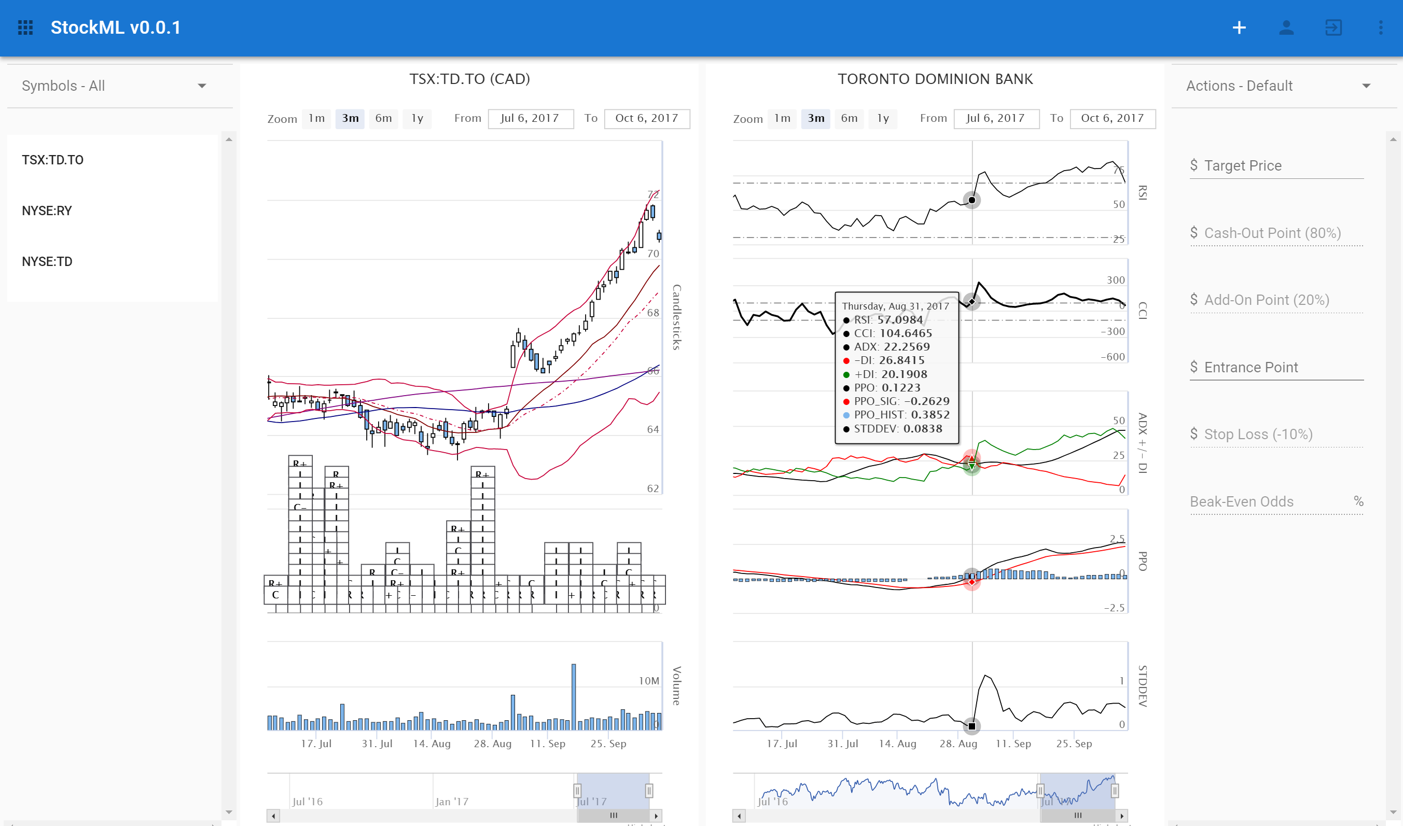
Task: Click the plus add icon in header
Action: coord(1239,27)
